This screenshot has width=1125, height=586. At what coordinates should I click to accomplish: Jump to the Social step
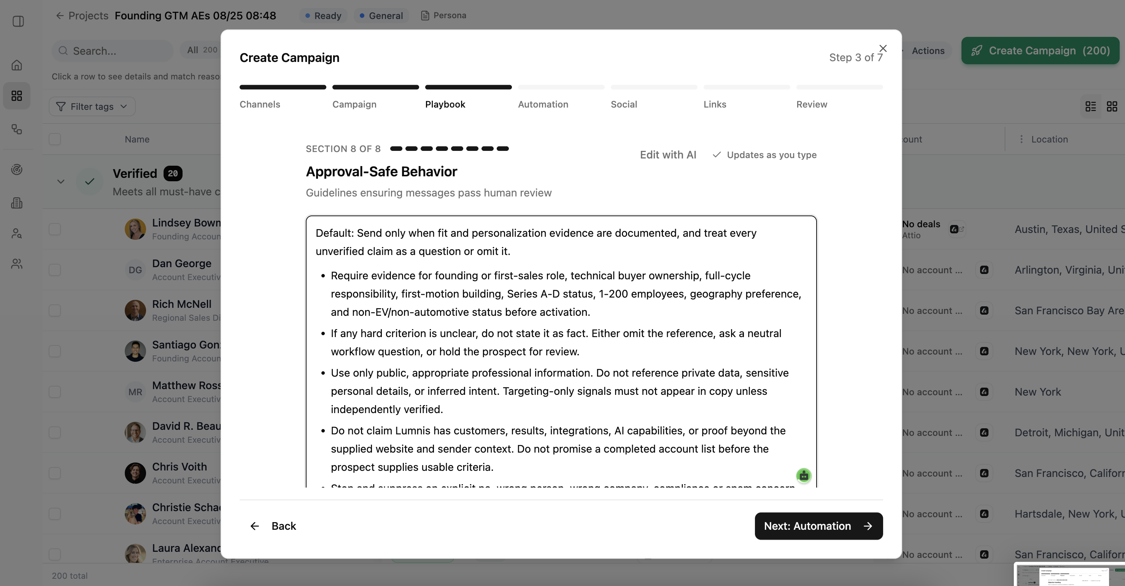[624, 104]
